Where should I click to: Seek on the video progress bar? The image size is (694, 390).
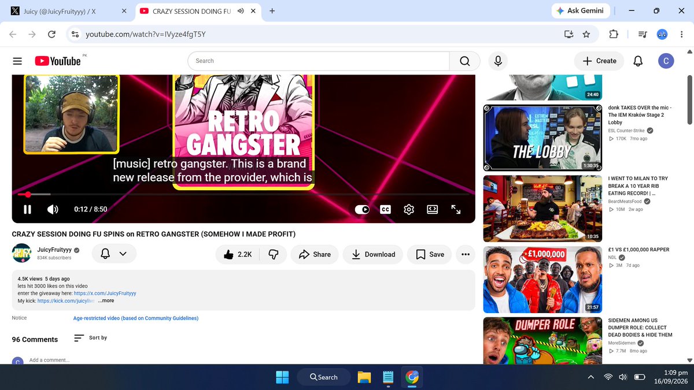coord(243,195)
